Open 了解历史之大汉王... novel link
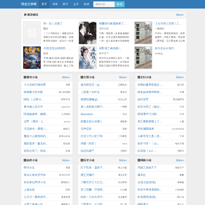 click(93, 182)
